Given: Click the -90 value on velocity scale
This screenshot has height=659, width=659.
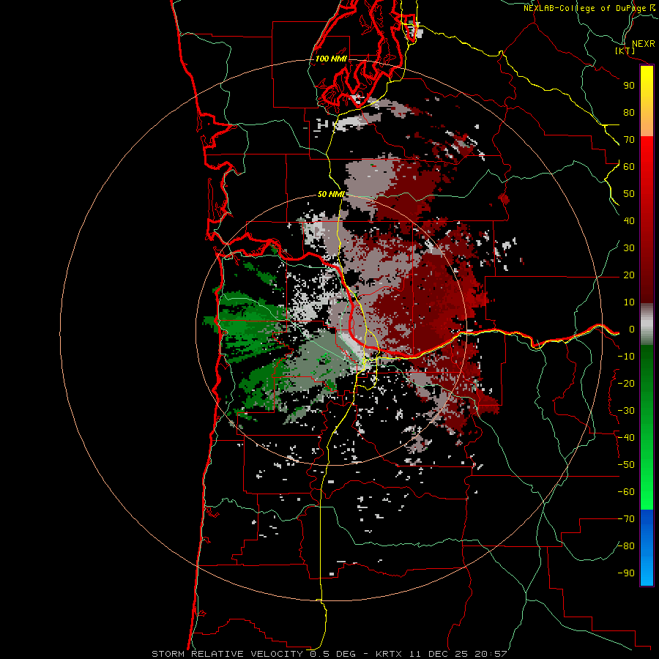Looking at the screenshot, I should [626, 573].
